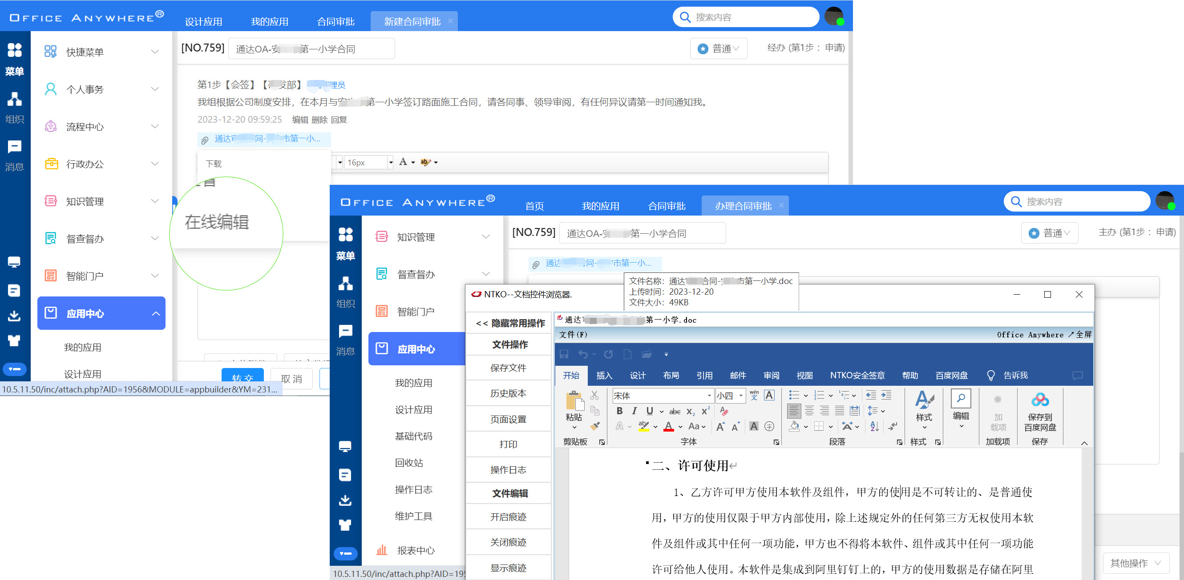Toggle strikethrough text formatting
Viewport: 1184px width, 580px height.
pos(675,412)
